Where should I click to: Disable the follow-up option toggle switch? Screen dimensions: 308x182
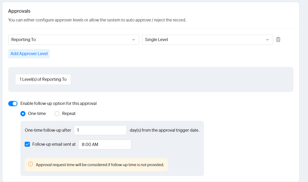(13, 104)
